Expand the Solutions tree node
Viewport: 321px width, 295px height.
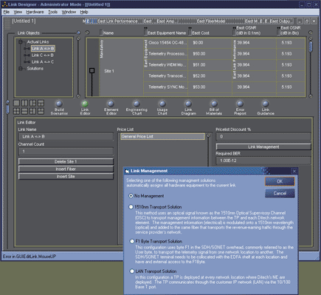click(21, 69)
